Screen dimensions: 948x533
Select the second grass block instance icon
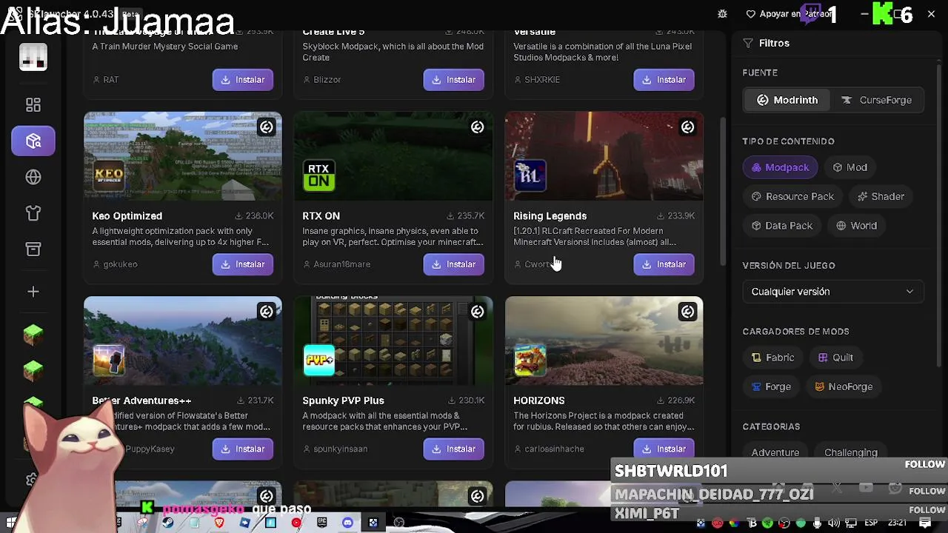tap(33, 370)
